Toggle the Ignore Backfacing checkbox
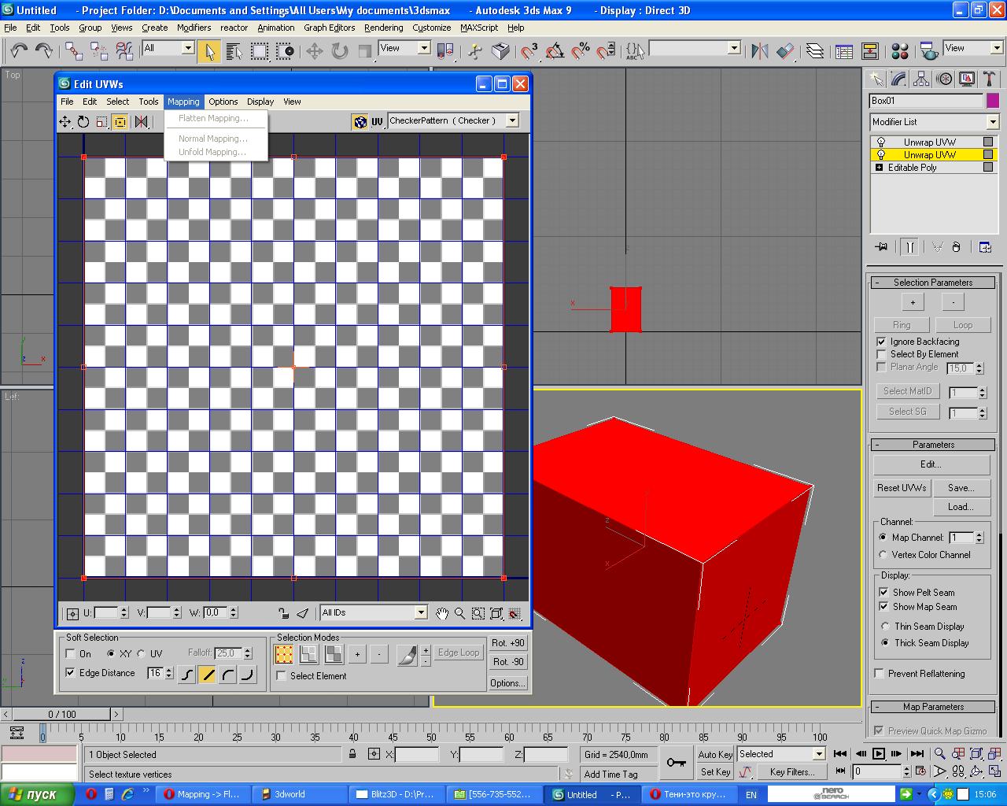The height and width of the screenshot is (806, 1007). click(x=881, y=342)
